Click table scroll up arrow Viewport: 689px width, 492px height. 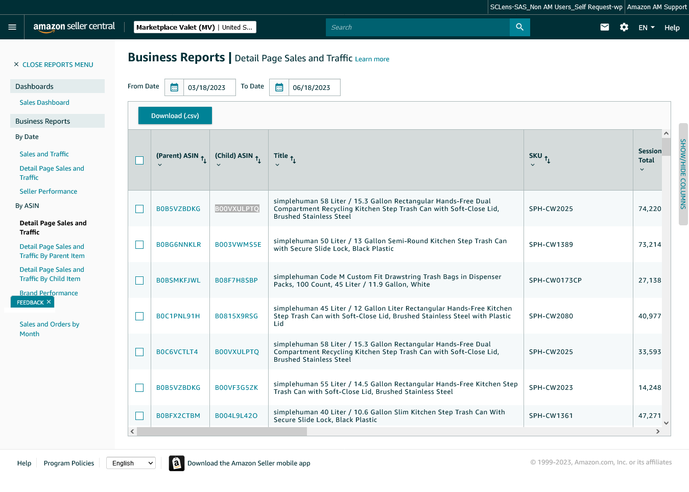(x=666, y=133)
